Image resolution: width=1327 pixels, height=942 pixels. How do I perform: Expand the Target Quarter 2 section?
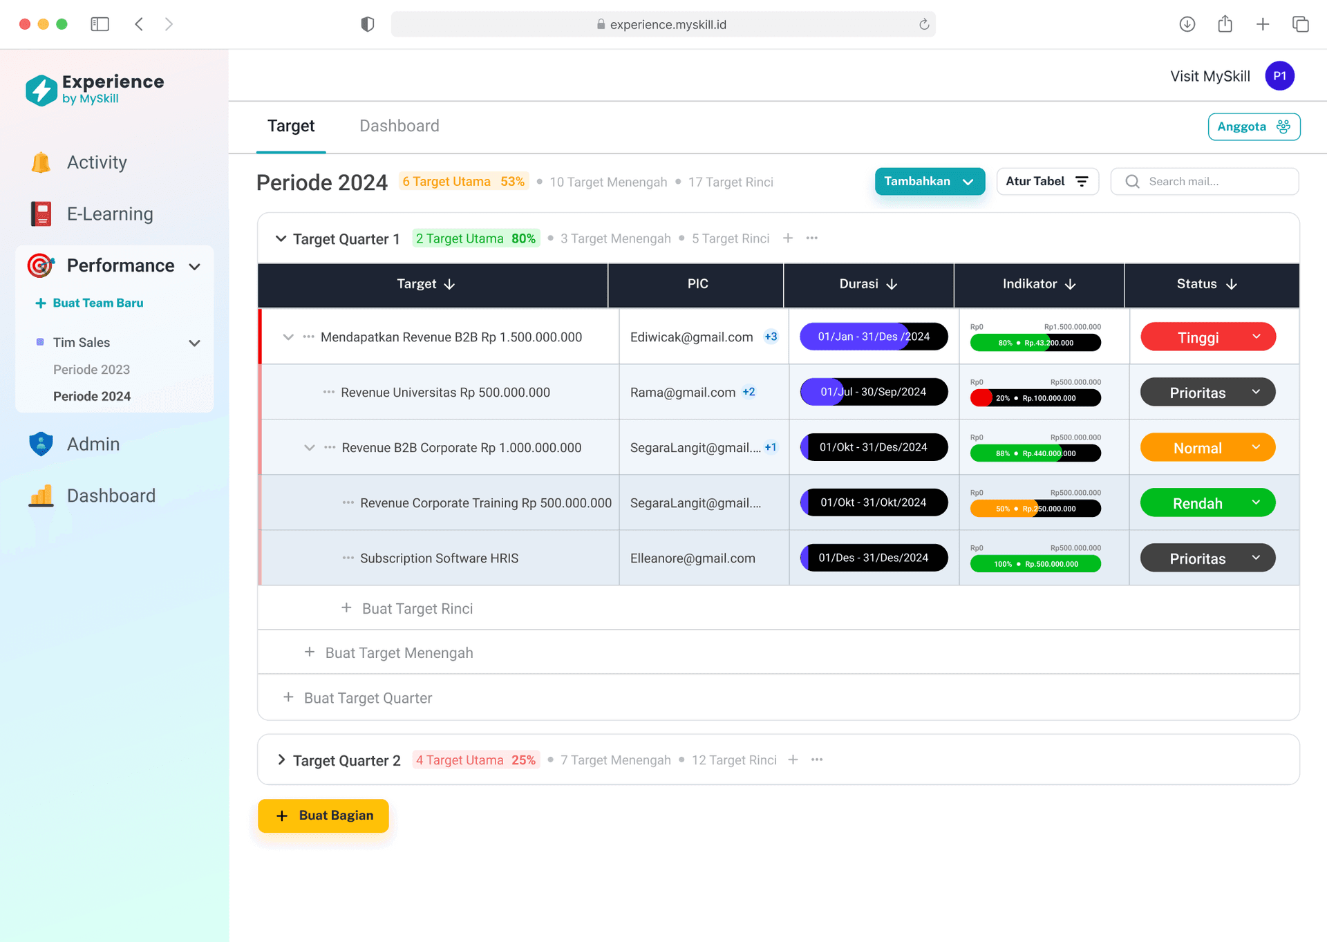tap(281, 760)
